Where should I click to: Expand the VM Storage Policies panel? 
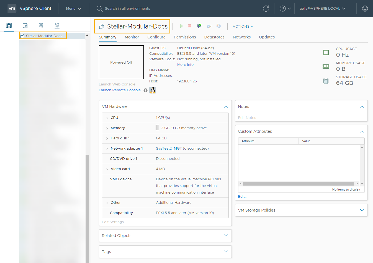coord(362,210)
